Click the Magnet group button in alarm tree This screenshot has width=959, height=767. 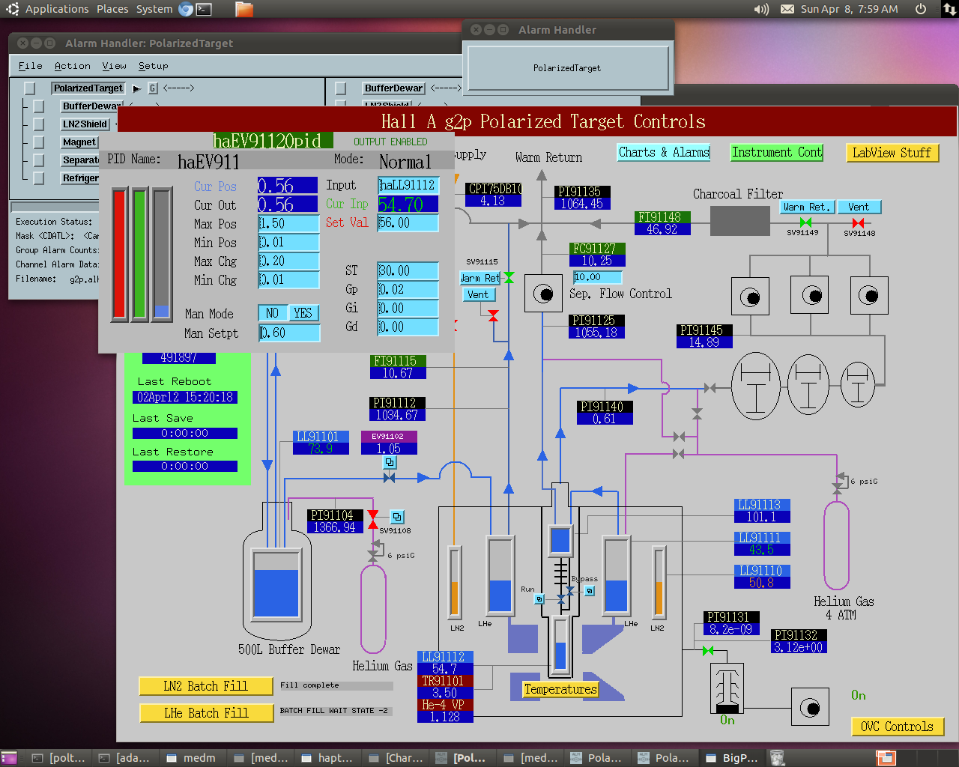point(79,142)
